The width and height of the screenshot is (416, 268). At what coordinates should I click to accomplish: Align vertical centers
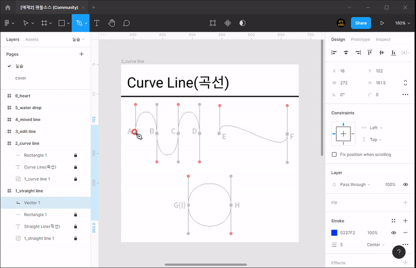[382, 52]
